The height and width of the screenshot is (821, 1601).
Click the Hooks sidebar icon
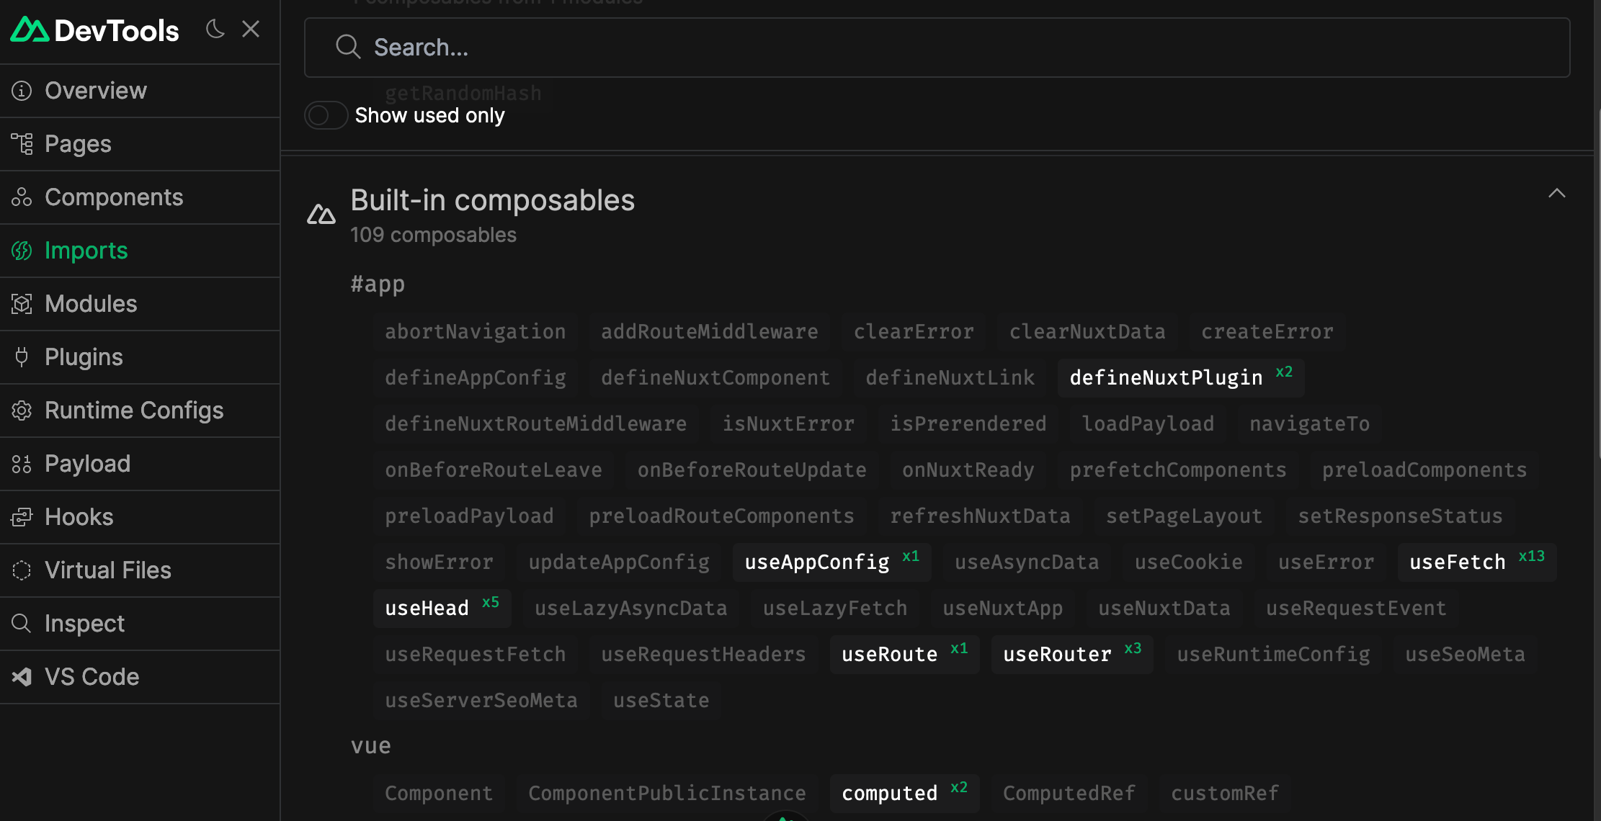[x=21, y=516]
